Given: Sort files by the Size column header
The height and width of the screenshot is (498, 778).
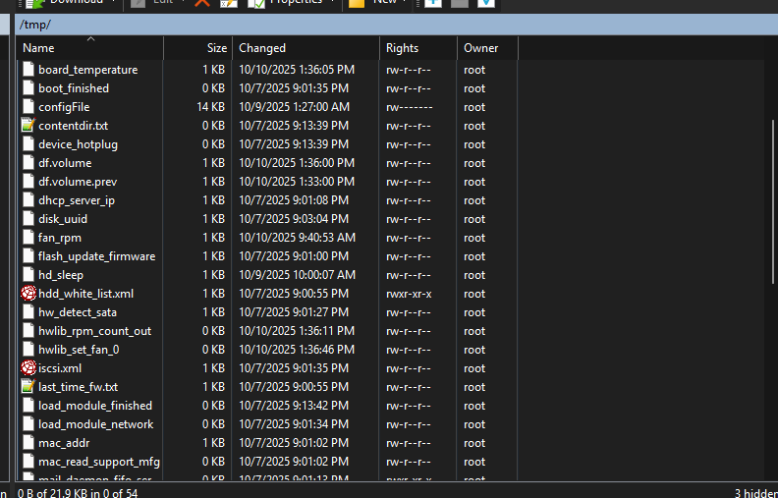Looking at the screenshot, I should [x=197, y=47].
